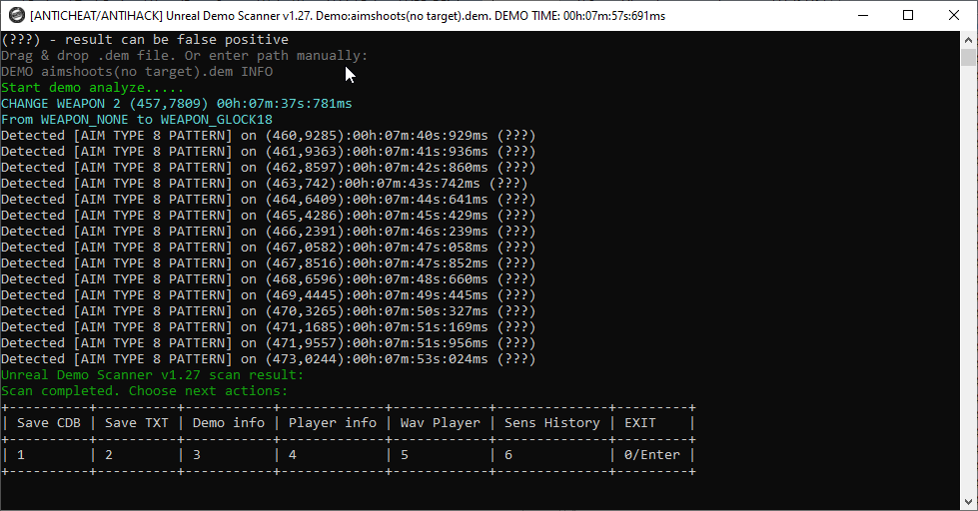Image resolution: width=978 pixels, height=511 pixels.
Task: Click detection line at 00h:07m:44s:641ms
Action: 268,200
